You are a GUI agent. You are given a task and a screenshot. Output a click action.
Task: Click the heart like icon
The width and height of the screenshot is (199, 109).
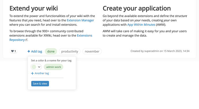pos(12,51)
